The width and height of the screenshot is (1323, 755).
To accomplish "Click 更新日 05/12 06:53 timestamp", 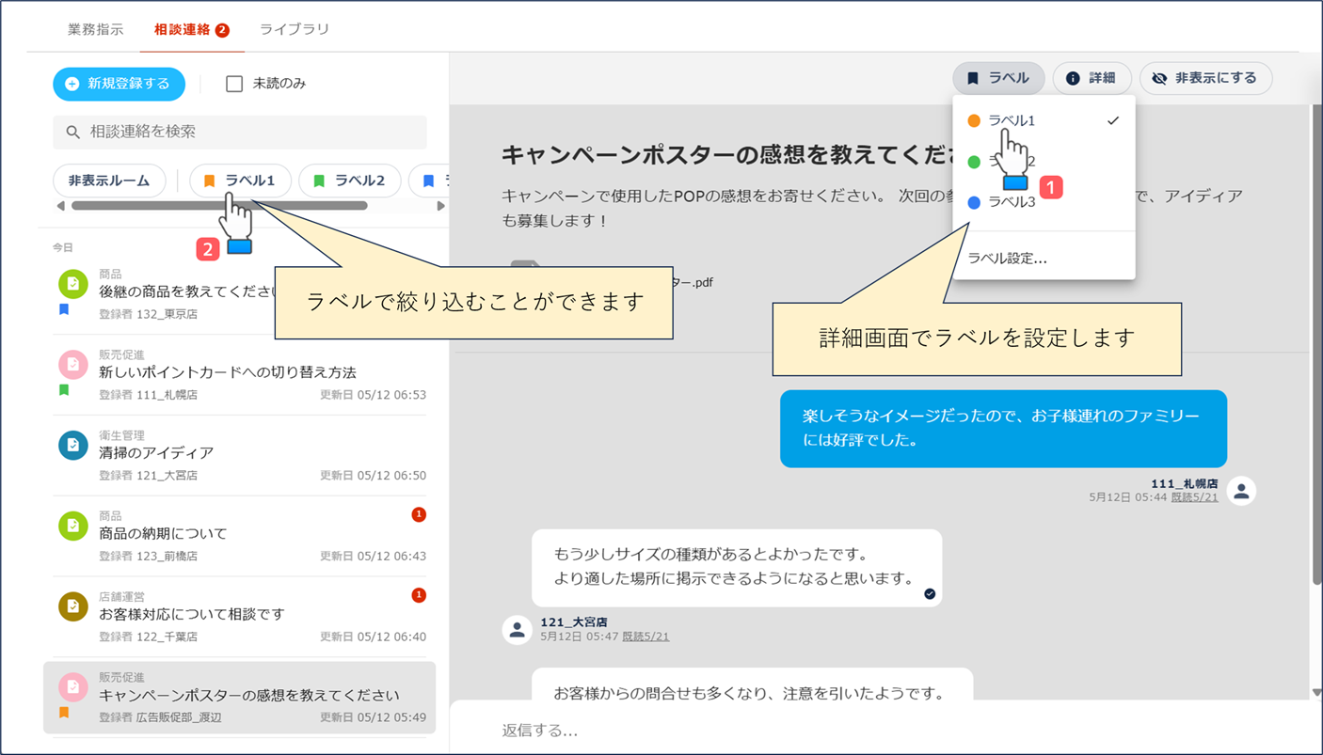I will coord(373,395).
